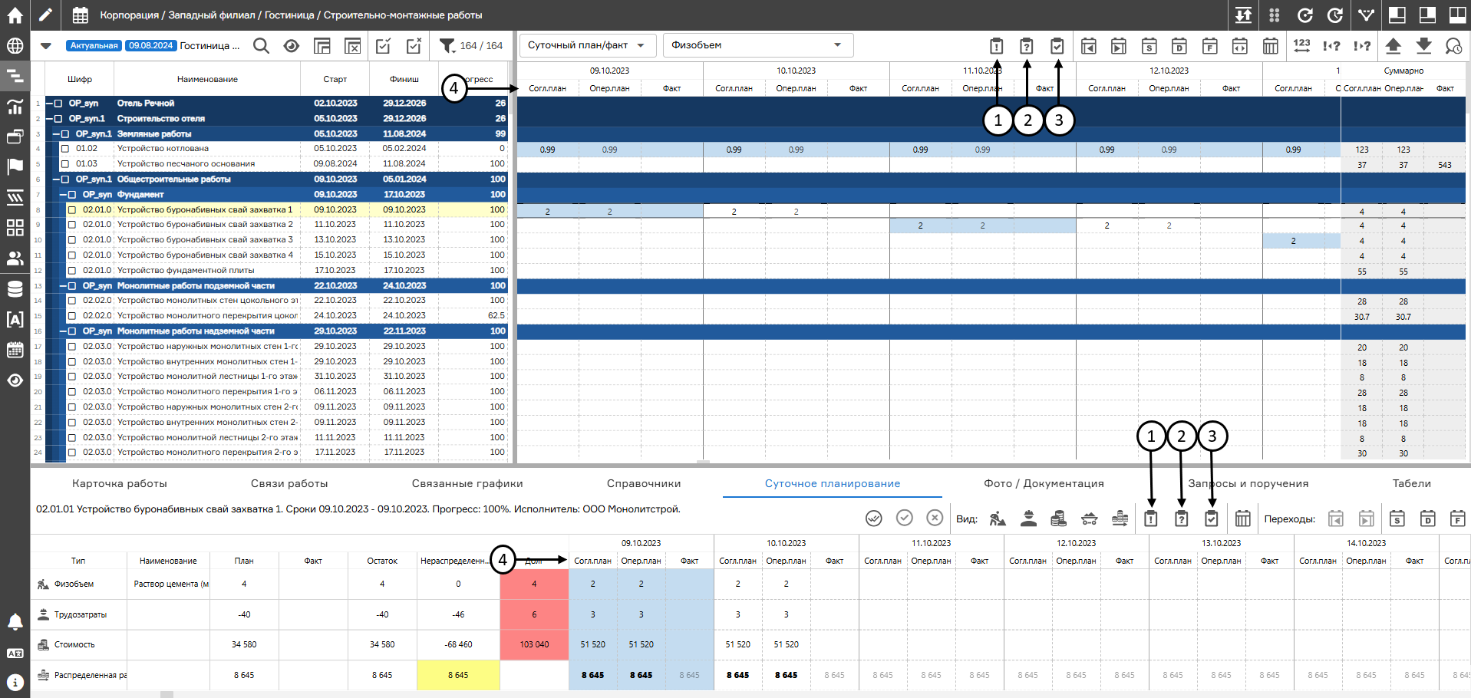The height and width of the screenshot is (698, 1471).
Task: Select the digger worker view icon in the bottom panel
Action: pyautogui.click(x=998, y=519)
